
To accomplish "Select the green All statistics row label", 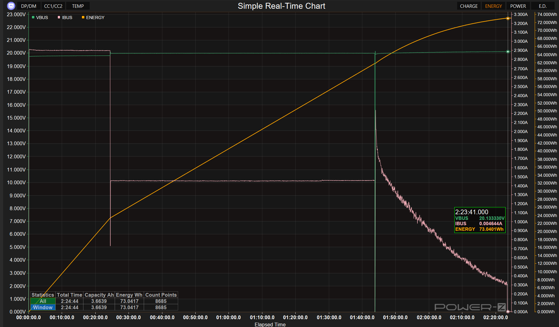I will click(43, 301).
